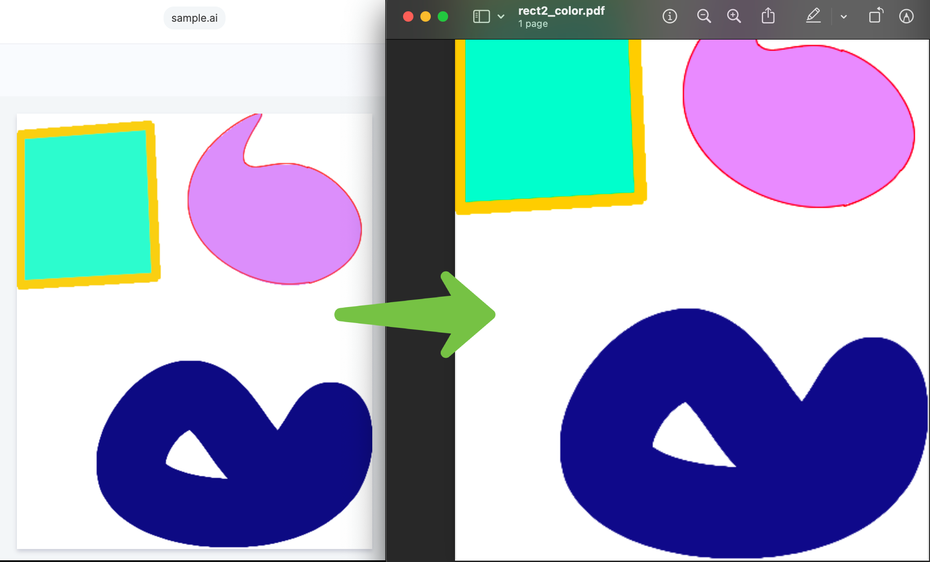Click the yellow minimize window button
The width and height of the screenshot is (930, 562).
(426, 16)
